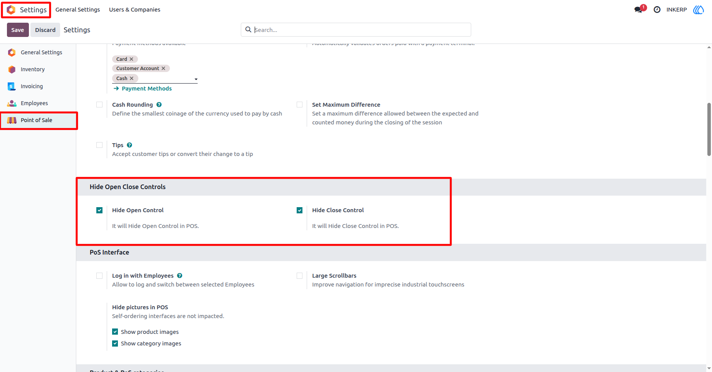The width and height of the screenshot is (712, 372).
Task: Click the scrollbar down arrow
Action: [709, 369]
